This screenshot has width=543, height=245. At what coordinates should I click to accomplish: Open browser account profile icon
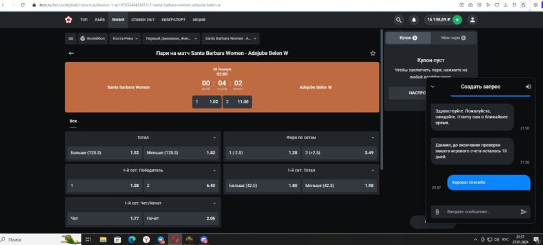coord(523,5)
